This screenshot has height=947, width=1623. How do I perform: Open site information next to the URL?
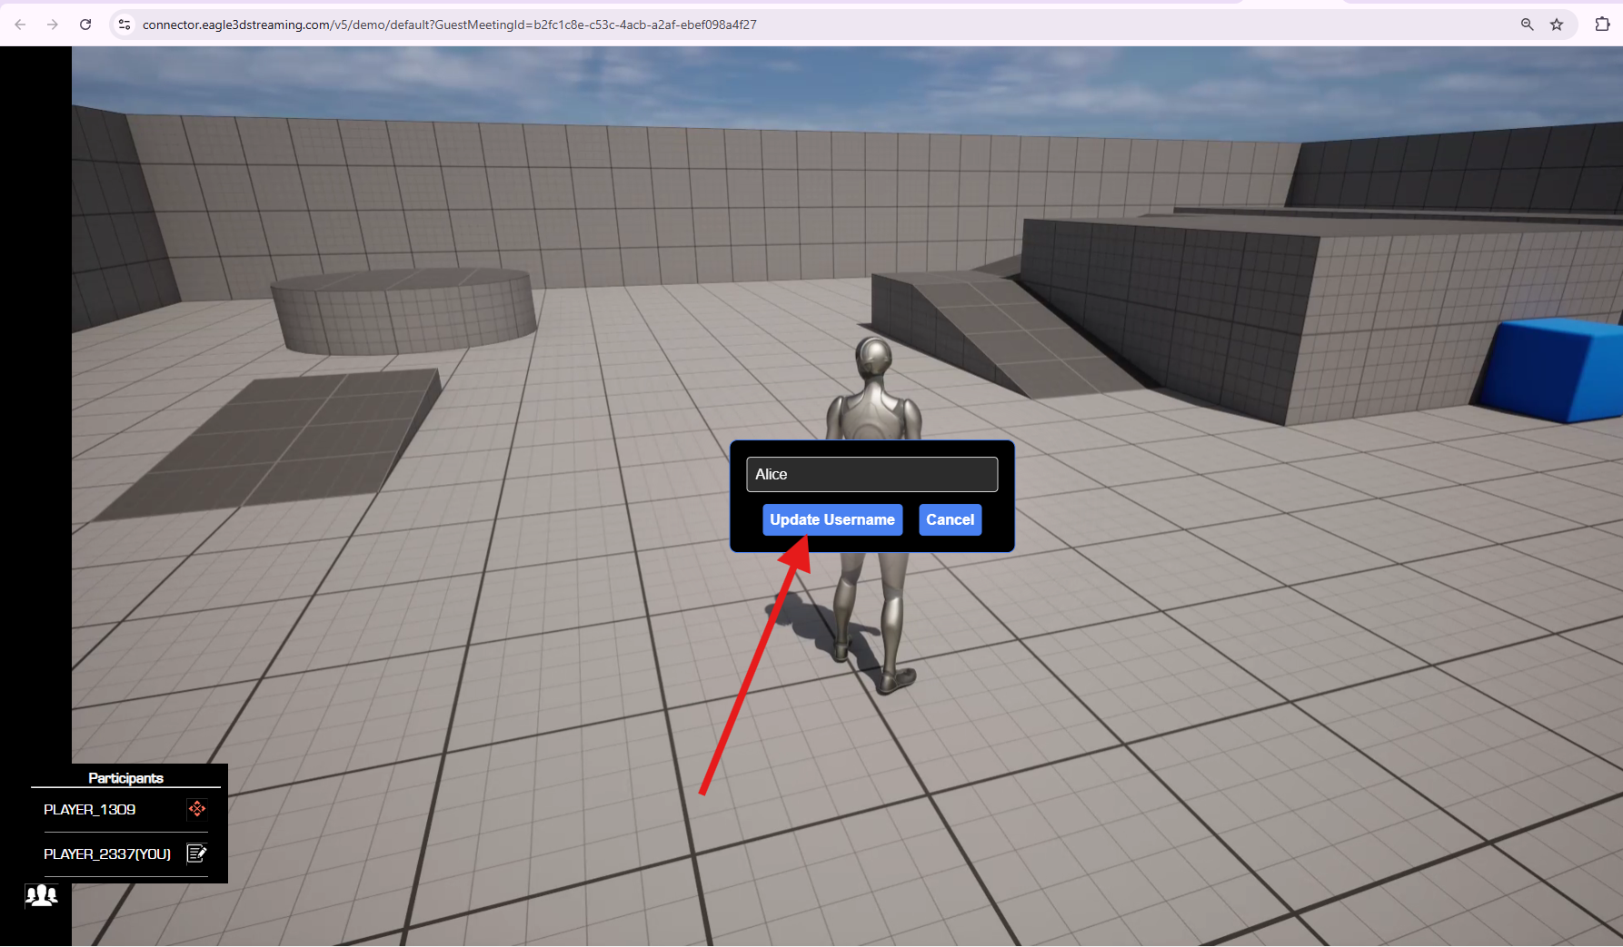[124, 25]
